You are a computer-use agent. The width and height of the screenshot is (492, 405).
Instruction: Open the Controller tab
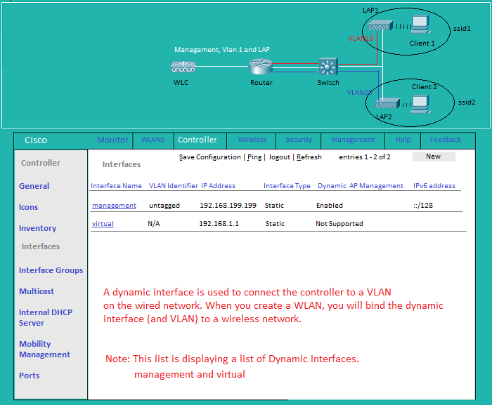point(198,140)
